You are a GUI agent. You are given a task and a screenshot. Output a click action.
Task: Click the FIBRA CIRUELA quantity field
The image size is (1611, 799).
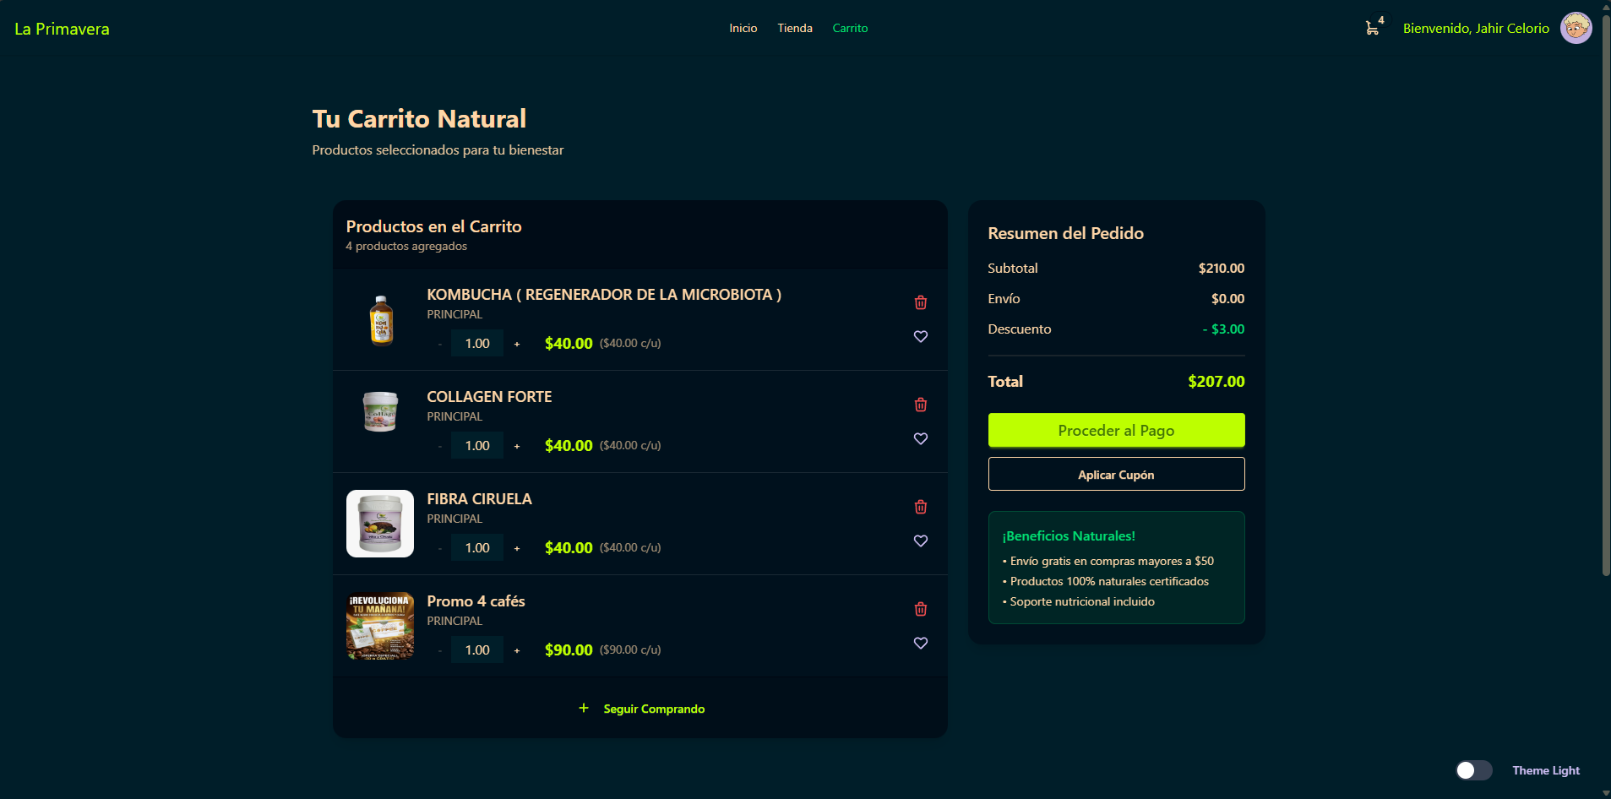point(477,548)
